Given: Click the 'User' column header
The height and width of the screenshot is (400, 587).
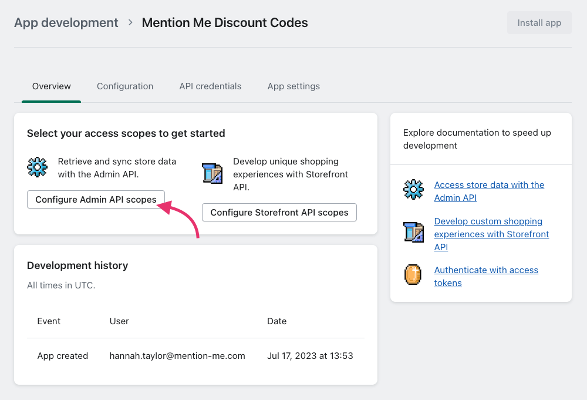Looking at the screenshot, I should 119,321.
